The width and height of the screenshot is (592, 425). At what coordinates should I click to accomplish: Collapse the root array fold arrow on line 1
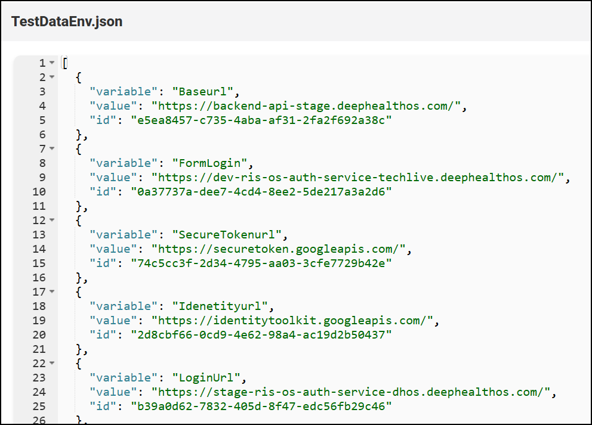pyautogui.click(x=52, y=63)
